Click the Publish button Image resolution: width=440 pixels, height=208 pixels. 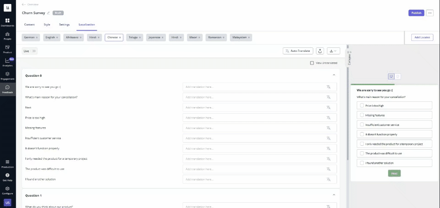[x=416, y=13]
